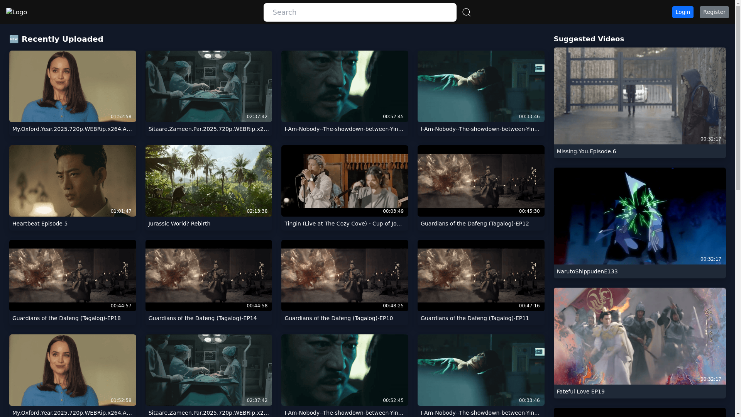This screenshot has width=741, height=417.
Task: Click the magnifying glass search icon
Action: [466, 12]
